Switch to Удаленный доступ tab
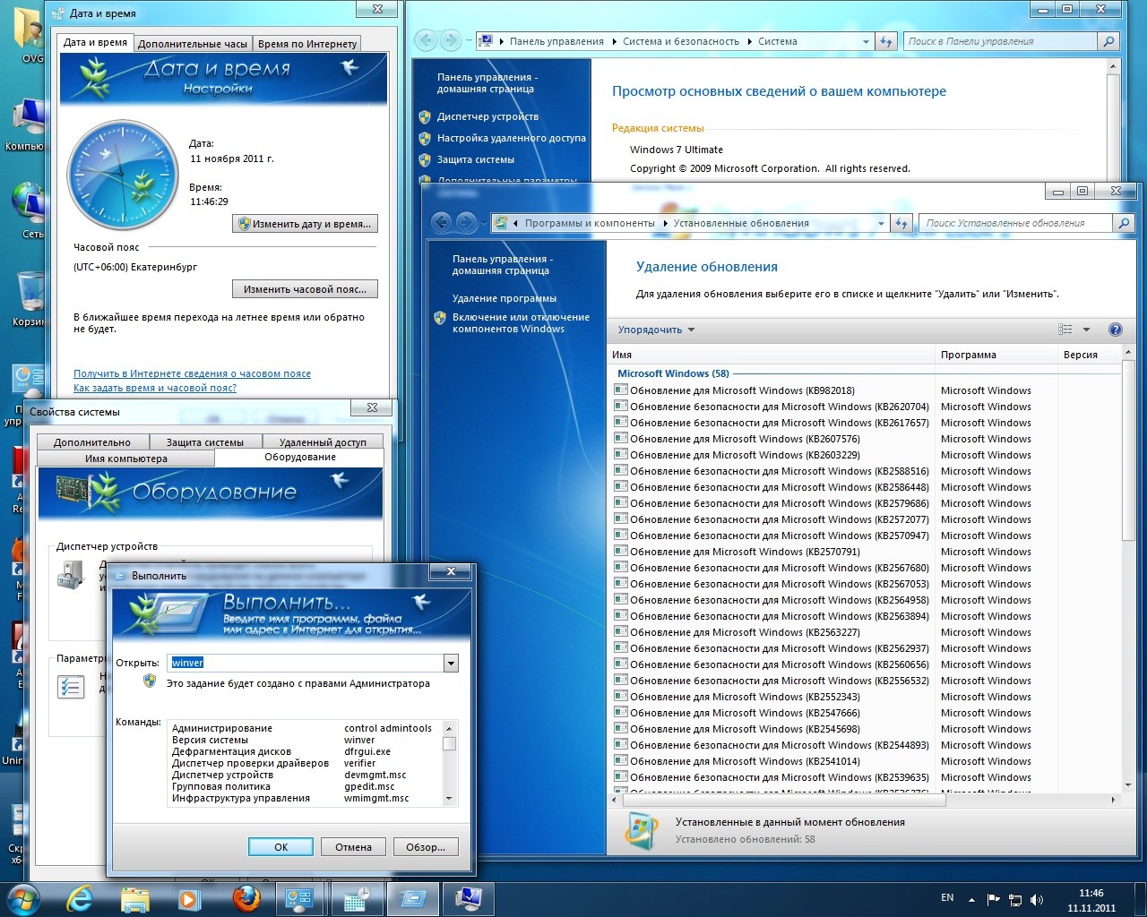Screen dimensions: 1147x917 323,442
